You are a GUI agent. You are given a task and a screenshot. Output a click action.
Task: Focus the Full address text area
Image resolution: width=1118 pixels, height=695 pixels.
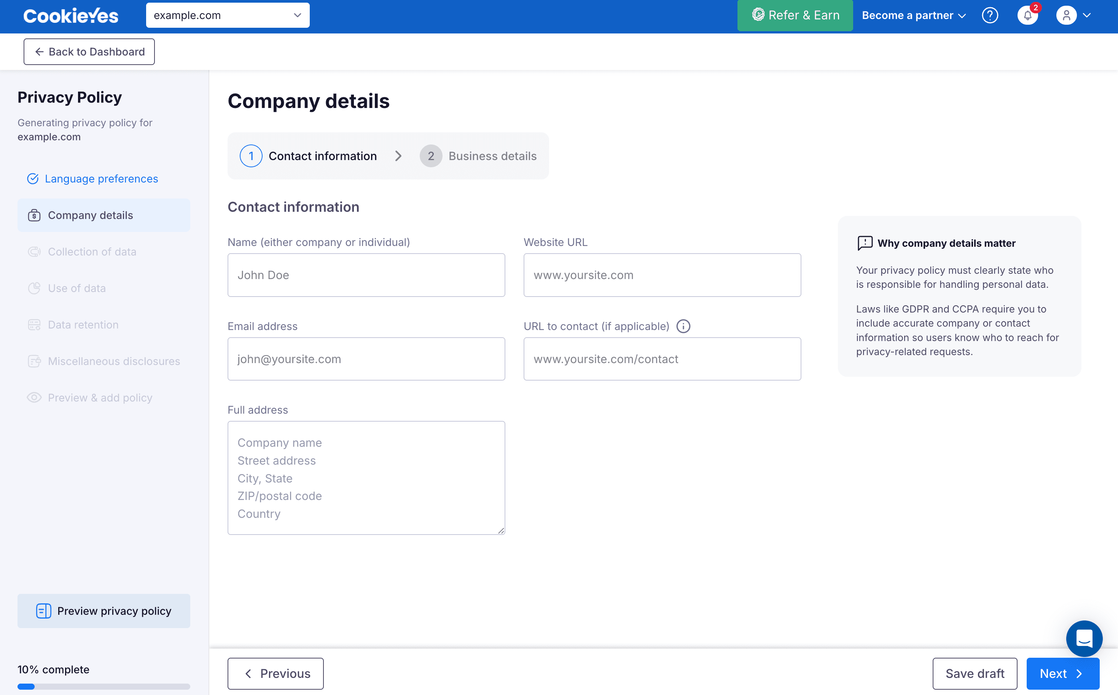366,478
